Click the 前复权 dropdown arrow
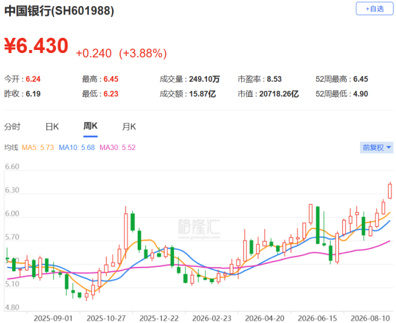Viewport: 396px width, 323px height. [x=389, y=147]
